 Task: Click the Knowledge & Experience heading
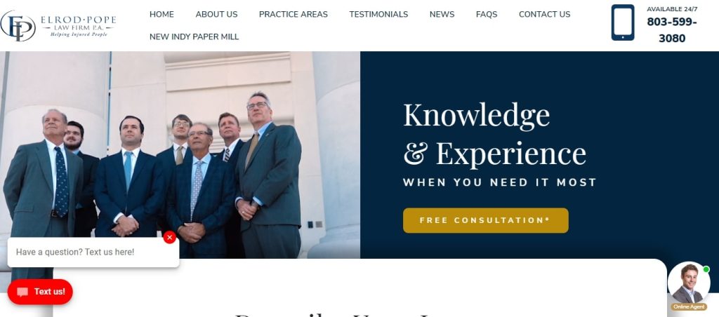click(494, 133)
